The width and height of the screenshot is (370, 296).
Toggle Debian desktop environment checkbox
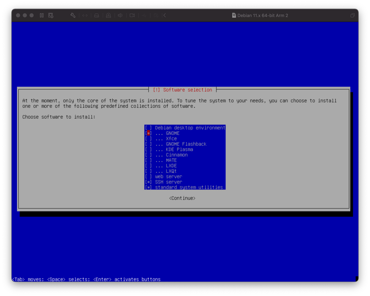coord(148,128)
